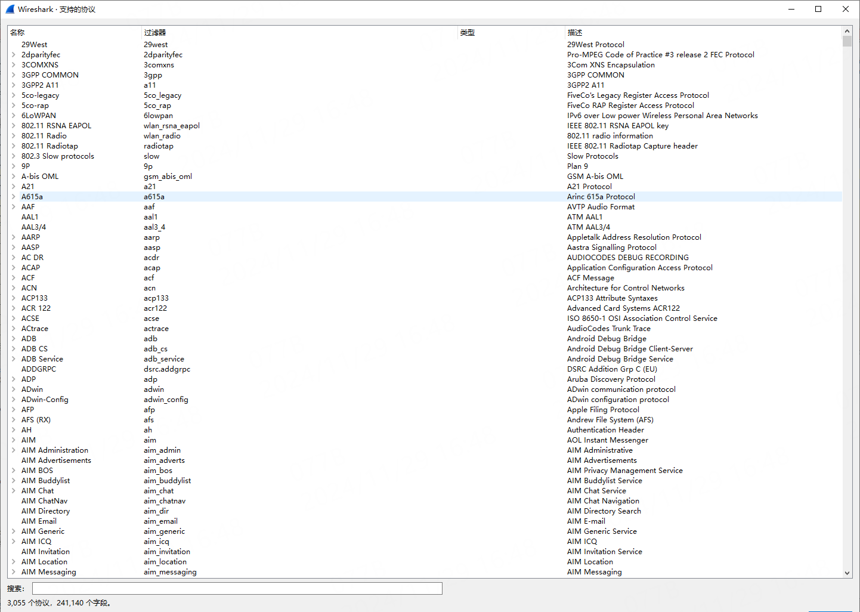Expand the 2dparityfec protocol row
860x612 pixels.
pyautogui.click(x=13, y=55)
